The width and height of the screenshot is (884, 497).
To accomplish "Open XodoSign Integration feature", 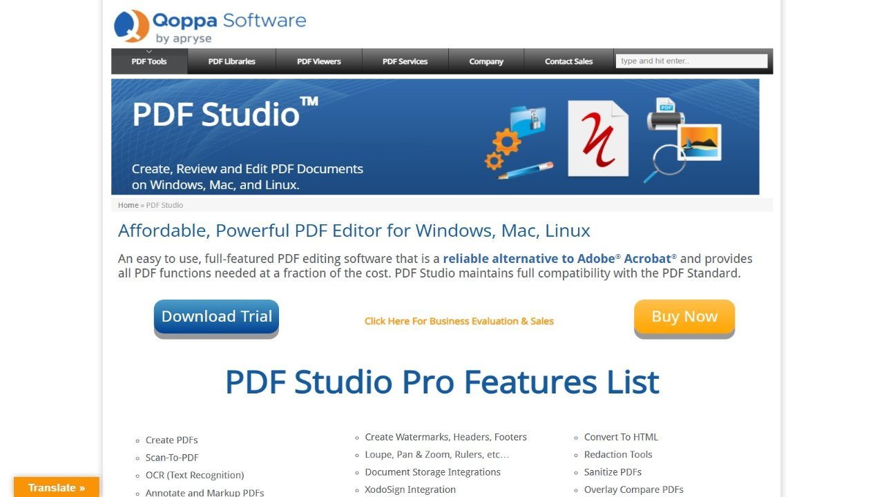I will click(410, 489).
